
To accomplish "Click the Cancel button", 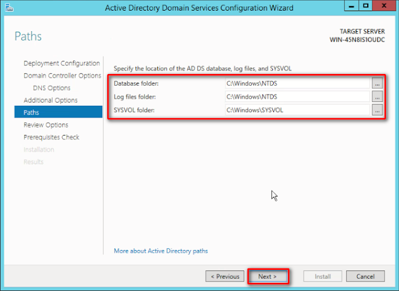I will click(x=365, y=276).
